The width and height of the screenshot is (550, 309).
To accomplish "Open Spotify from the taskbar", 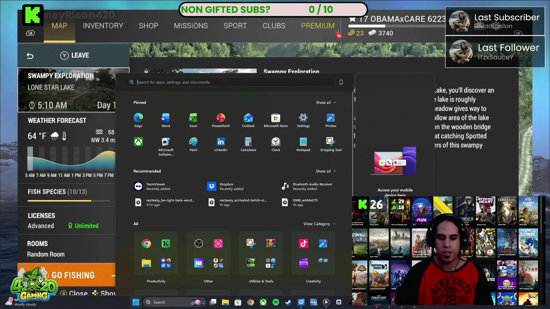I will 275,302.
